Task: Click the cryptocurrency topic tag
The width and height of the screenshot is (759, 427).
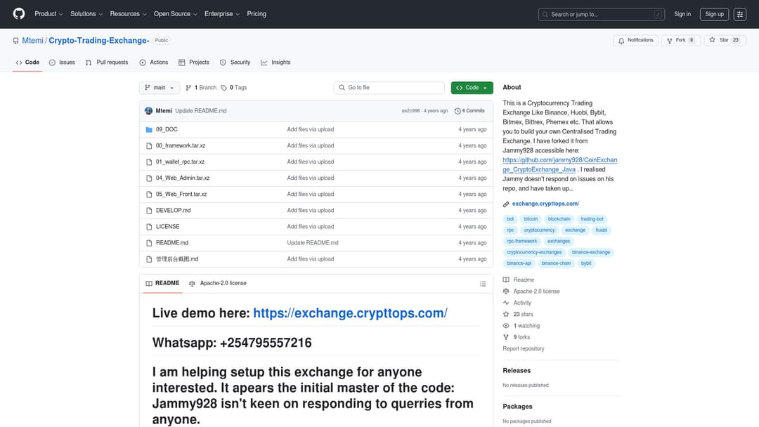Action: 539,230
